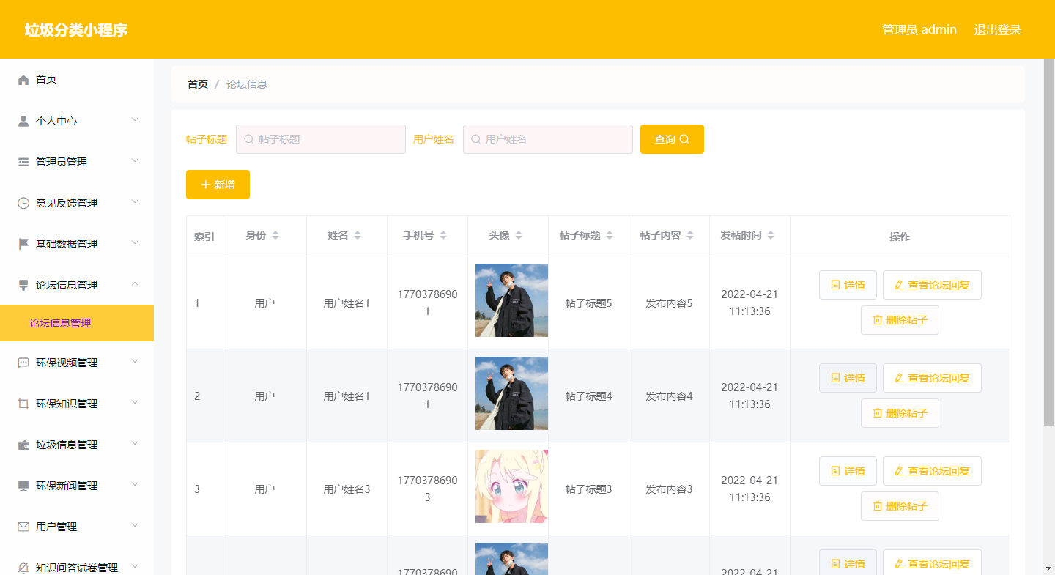
Task: Select the 论坛信息管理 sidebar icon
Action: click(23, 284)
